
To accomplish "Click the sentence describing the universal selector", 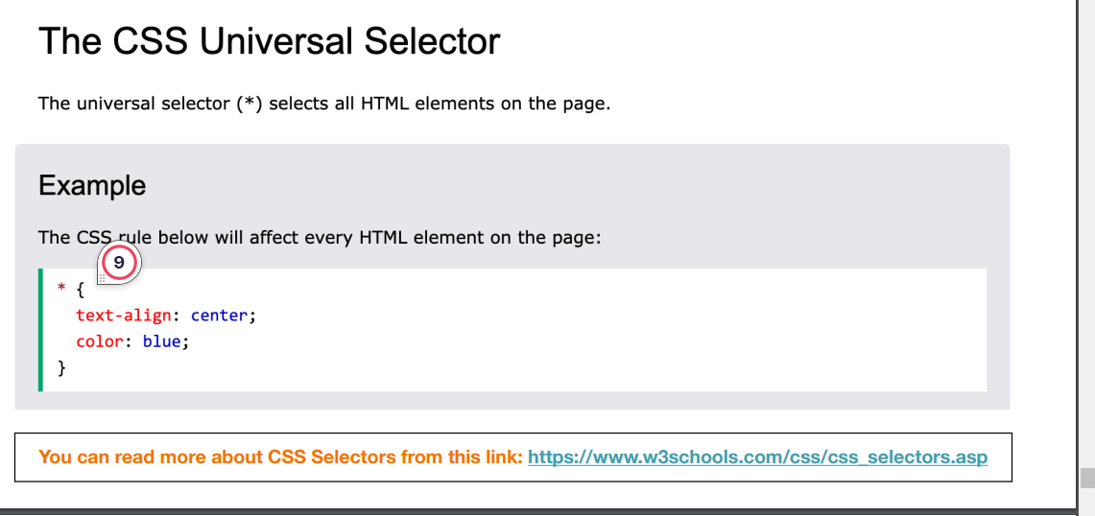I will coord(324,104).
